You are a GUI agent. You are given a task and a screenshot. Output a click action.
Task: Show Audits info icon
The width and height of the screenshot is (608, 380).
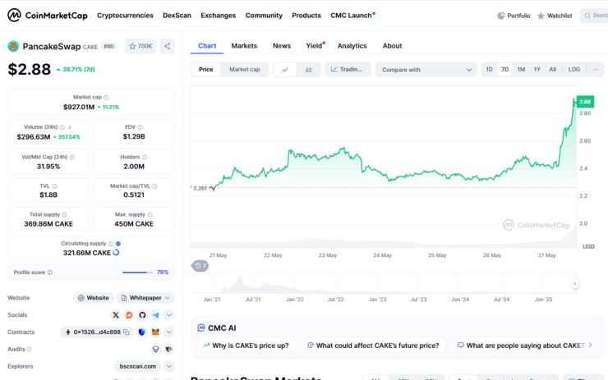[29, 350]
